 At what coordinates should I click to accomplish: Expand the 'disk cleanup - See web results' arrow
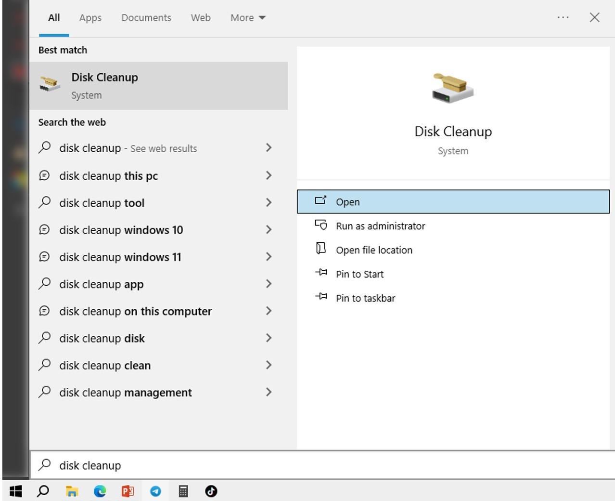pos(269,148)
